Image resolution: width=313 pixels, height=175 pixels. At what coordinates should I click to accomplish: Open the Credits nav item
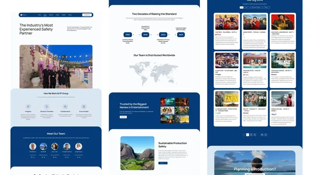click(57, 15)
